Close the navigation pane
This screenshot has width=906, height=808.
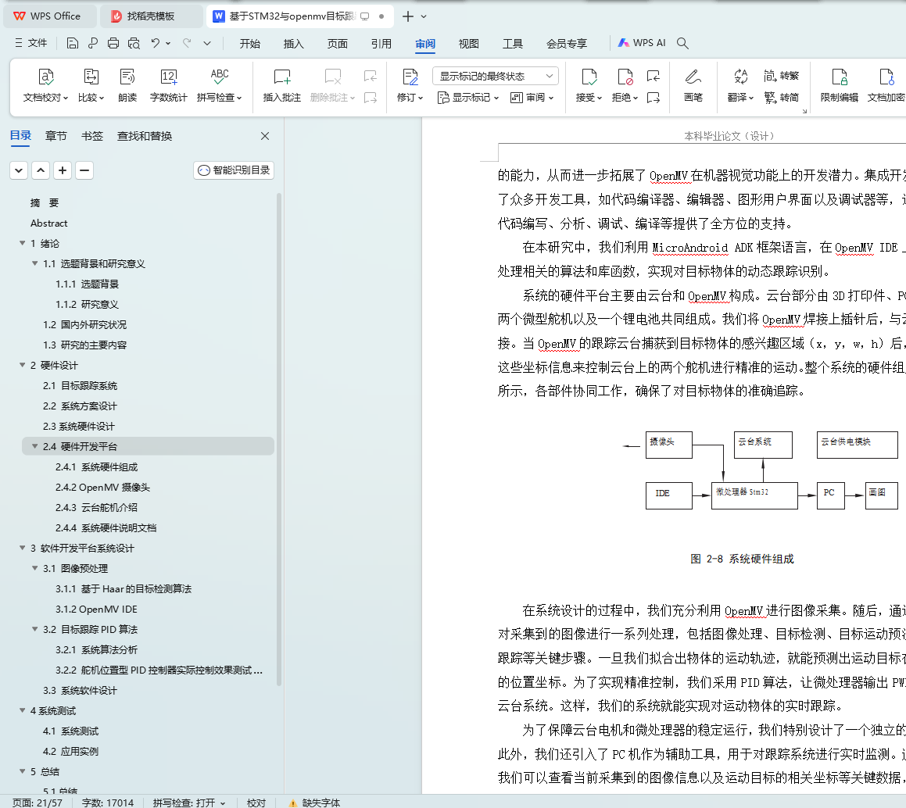pyautogui.click(x=265, y=136)
